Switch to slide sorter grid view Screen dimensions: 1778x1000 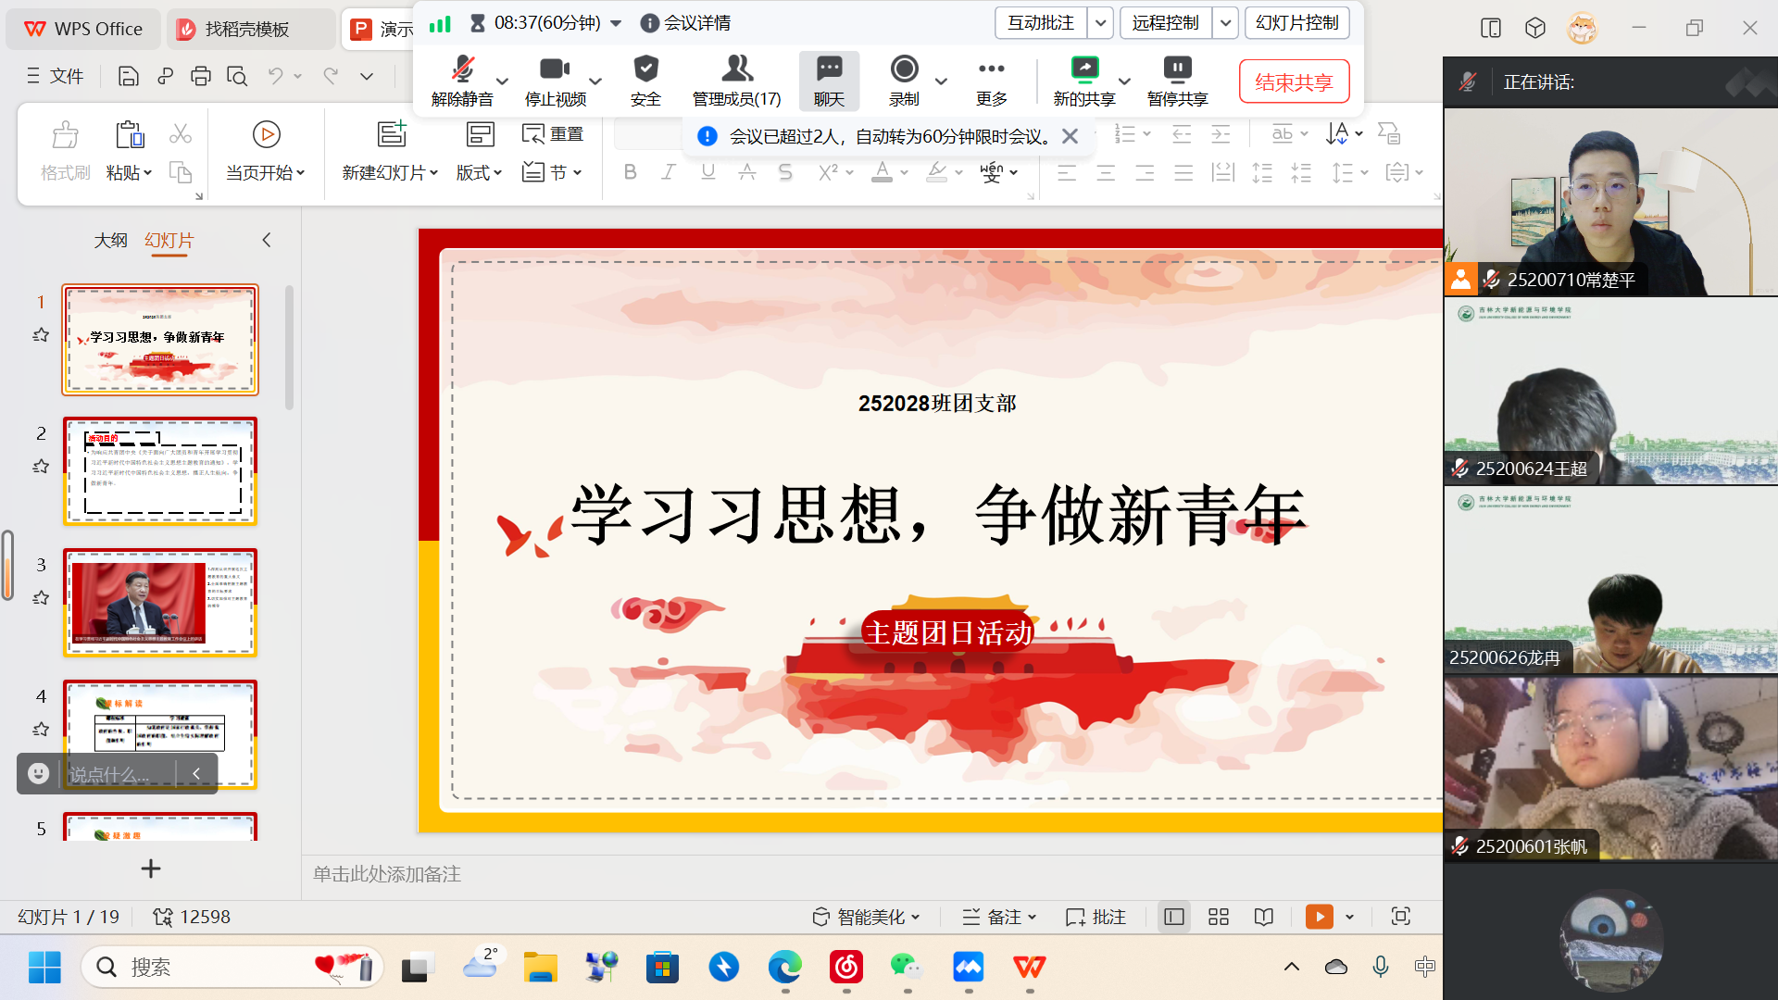1219,917
